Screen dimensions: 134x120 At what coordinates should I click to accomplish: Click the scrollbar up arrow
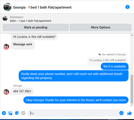tap(132, 35)
